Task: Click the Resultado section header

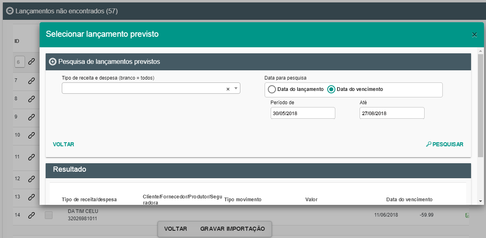Action: [x=258, y=171]
